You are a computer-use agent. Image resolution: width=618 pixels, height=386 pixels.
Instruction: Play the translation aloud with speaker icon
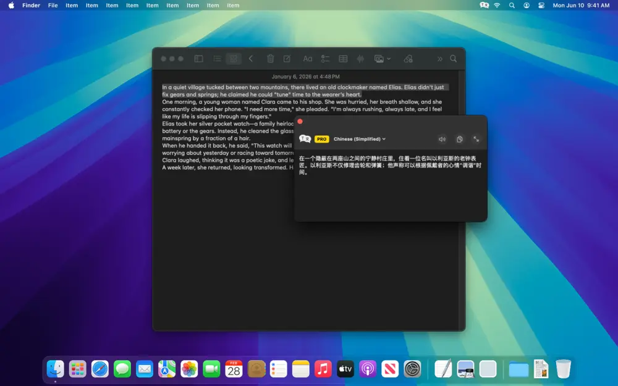pyautogui.click(x=442, y=139)
